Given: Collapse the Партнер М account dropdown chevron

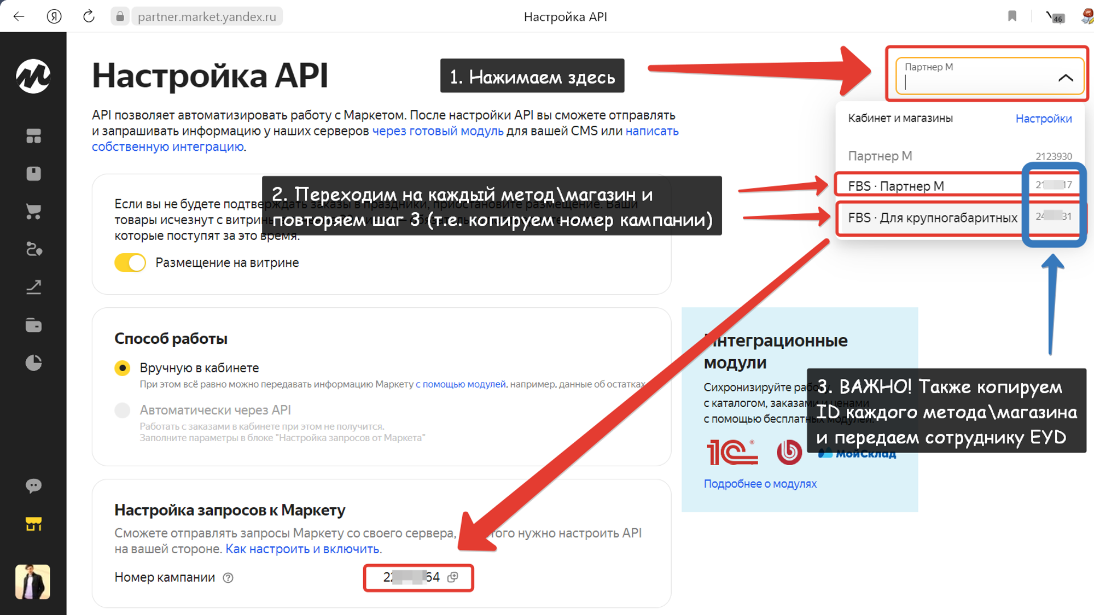Looking at the screenshot, I should pyautogui.click(x=1065, y=78).
